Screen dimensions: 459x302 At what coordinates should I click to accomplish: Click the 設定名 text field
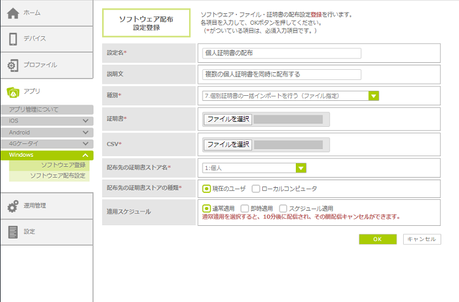(281, 53)
